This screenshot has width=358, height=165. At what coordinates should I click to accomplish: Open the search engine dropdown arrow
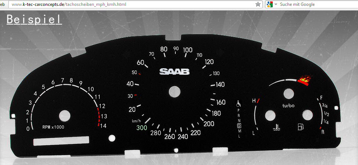click(x=276, y=4)
